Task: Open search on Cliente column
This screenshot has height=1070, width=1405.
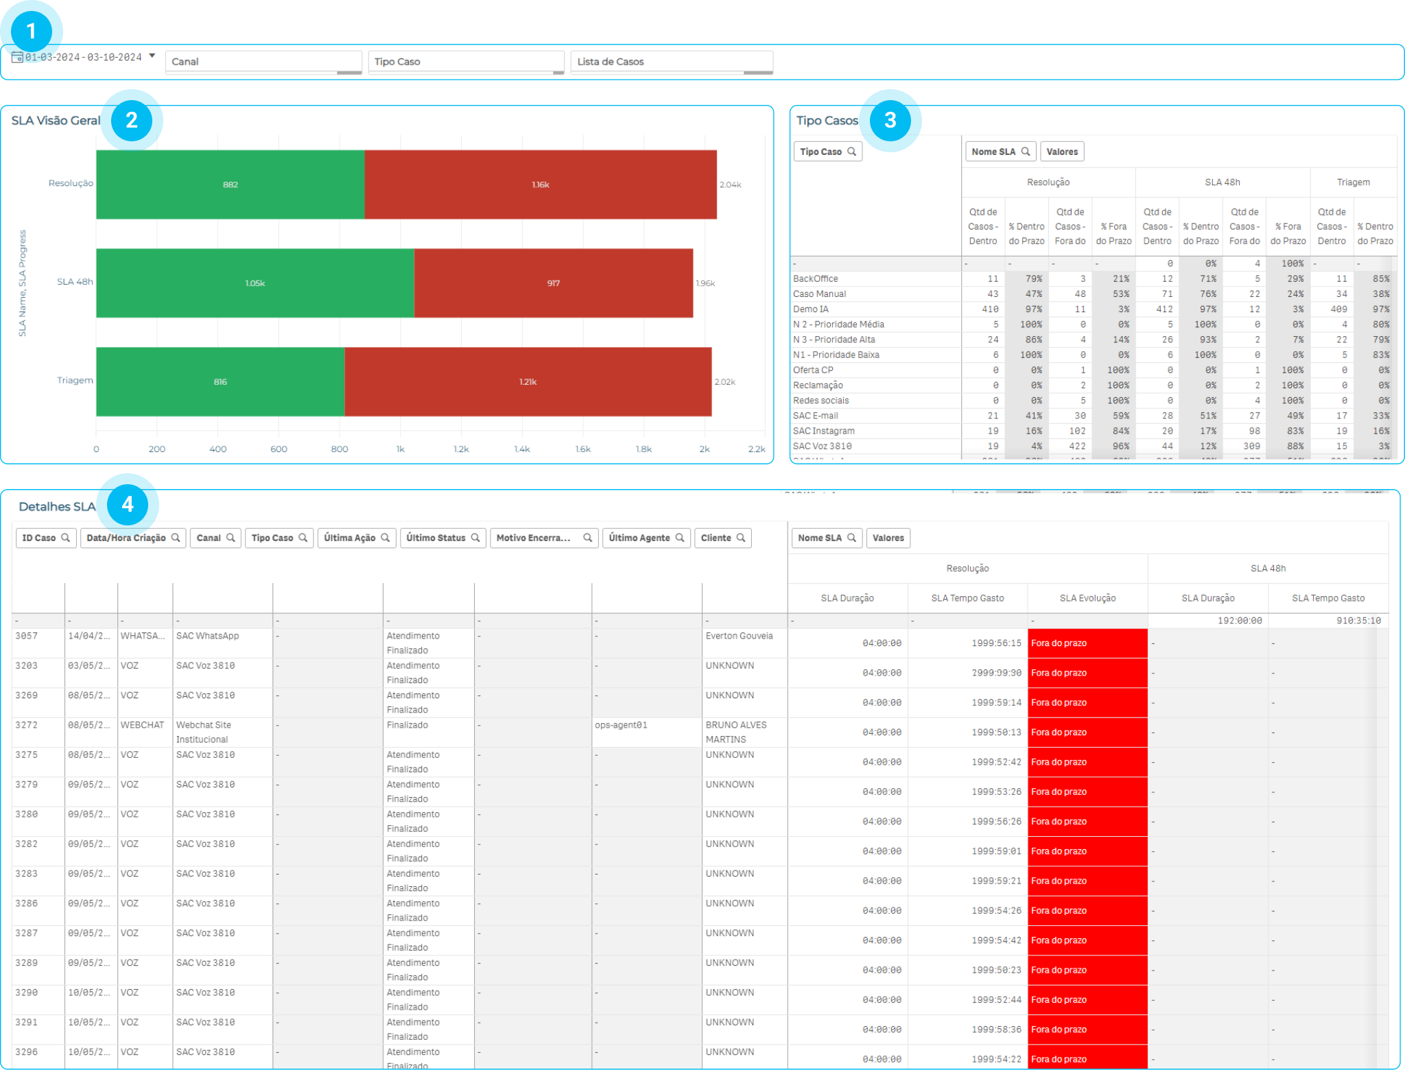Action: point(741,538)
